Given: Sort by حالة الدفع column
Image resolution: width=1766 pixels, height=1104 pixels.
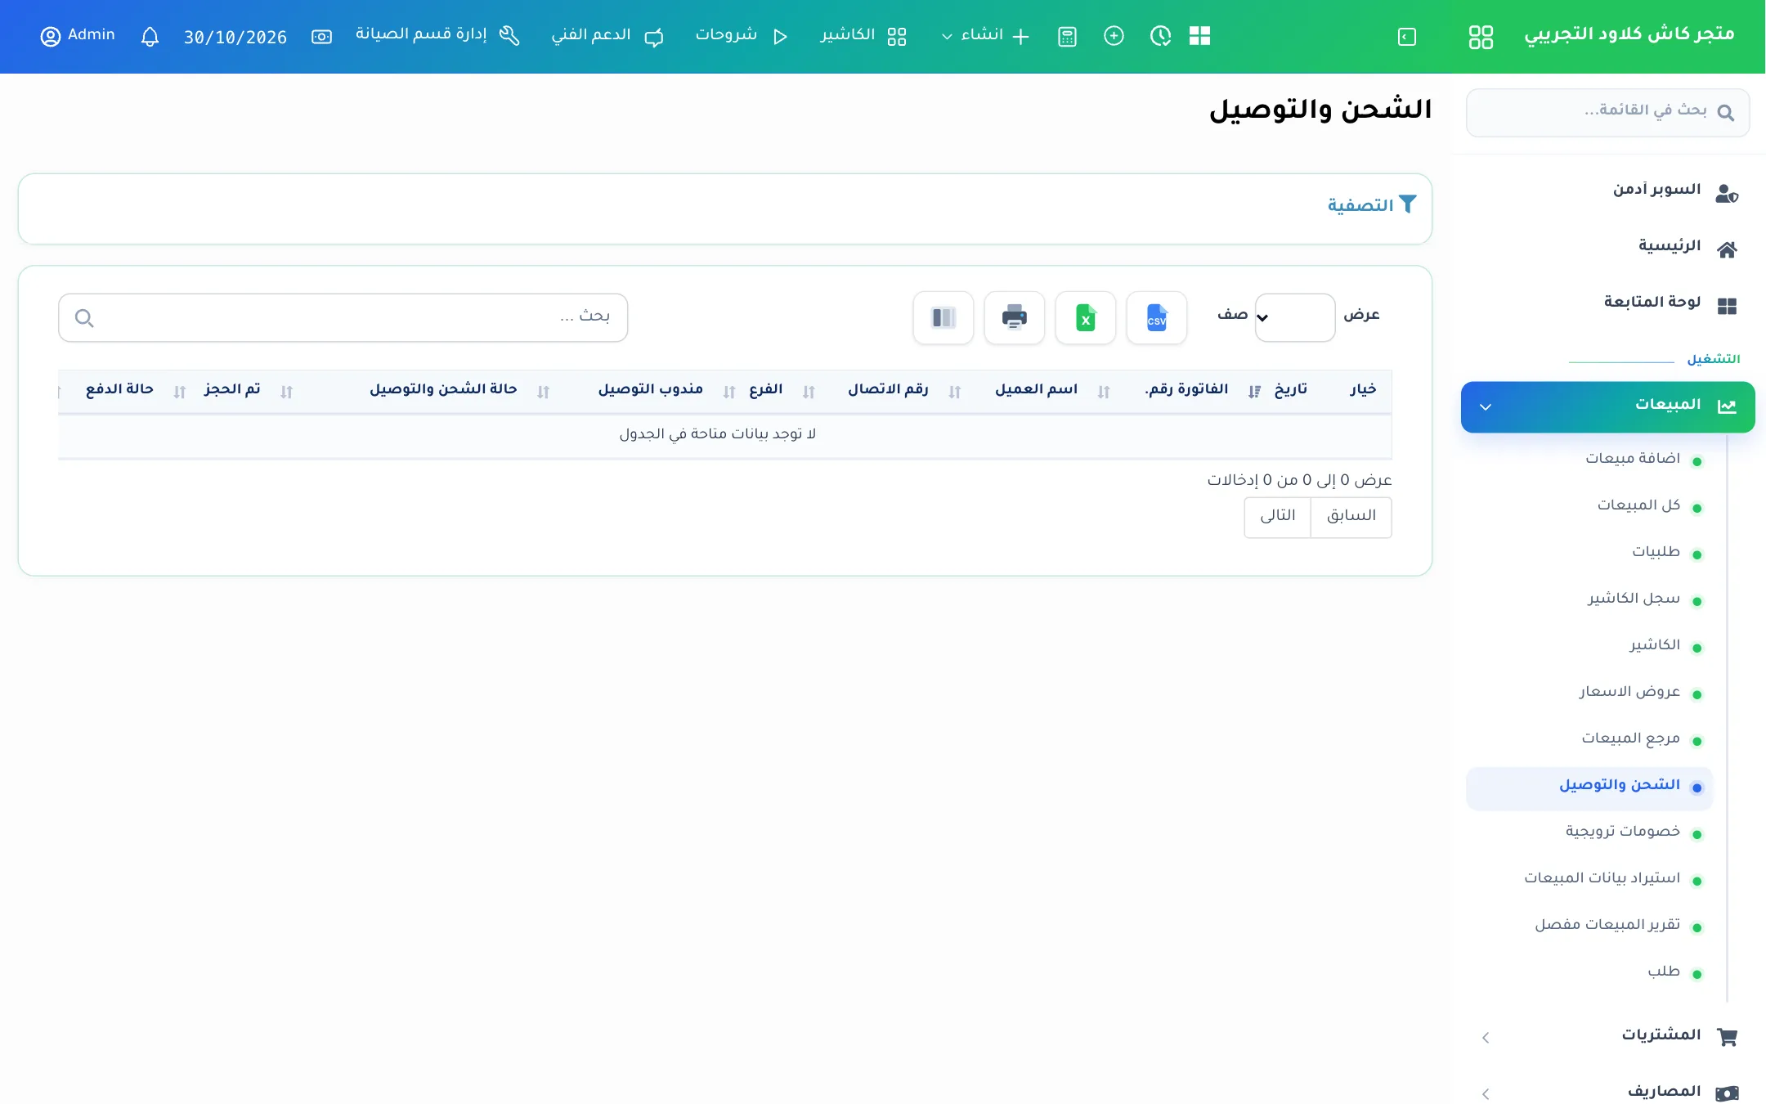Looking at the screenshot, I should [x=119, y=390].
